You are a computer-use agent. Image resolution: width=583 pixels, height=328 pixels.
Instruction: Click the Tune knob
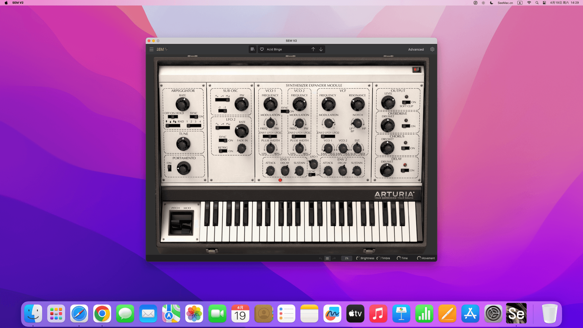coord(183,144)
